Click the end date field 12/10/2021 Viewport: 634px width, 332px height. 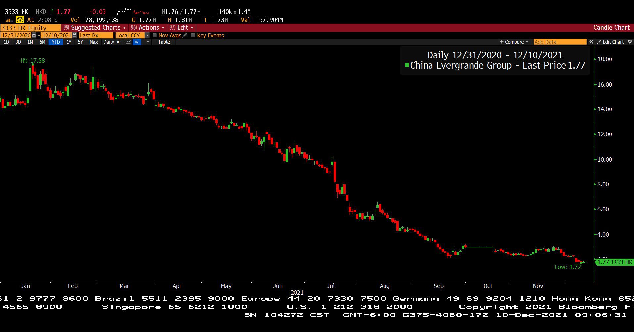pyautogui.click(x=57, y=35)
